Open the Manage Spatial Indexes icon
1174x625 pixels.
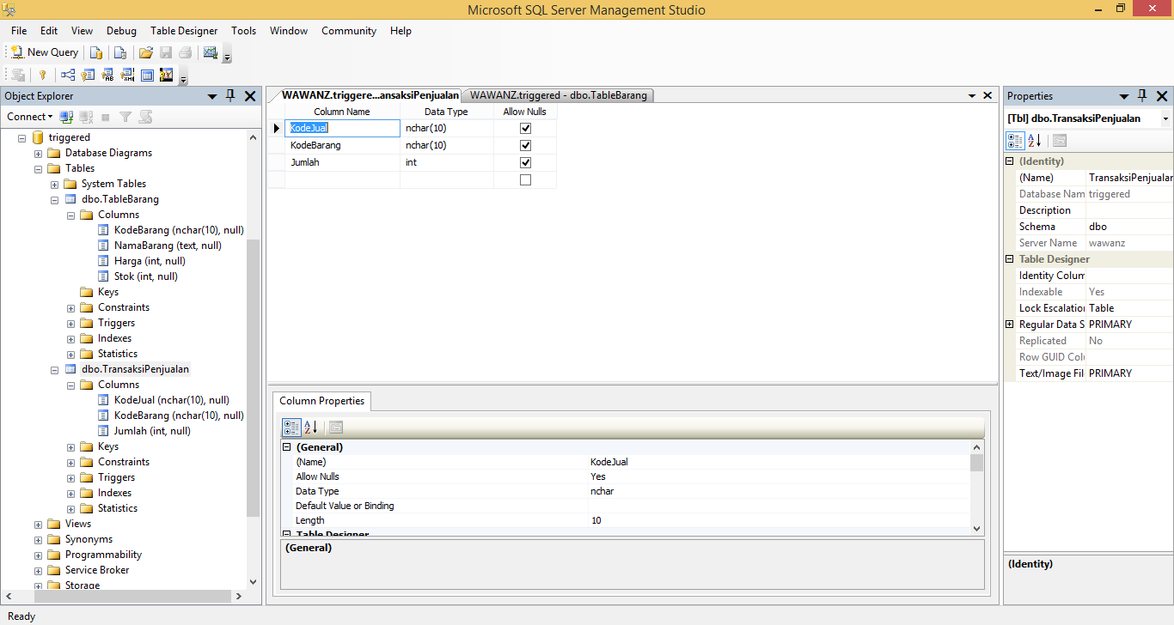[x=167, y=75]
